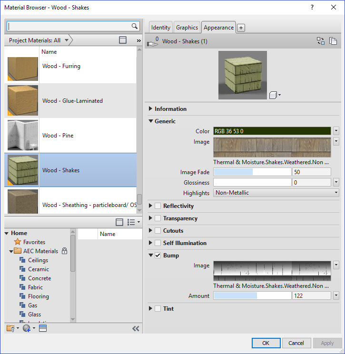The image size is (345, 354).
Task: Enable the Reflectivity checkbox
Action: (158, 206)
